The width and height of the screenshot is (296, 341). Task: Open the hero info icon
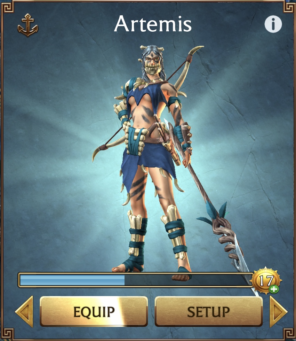click(273, 24)
